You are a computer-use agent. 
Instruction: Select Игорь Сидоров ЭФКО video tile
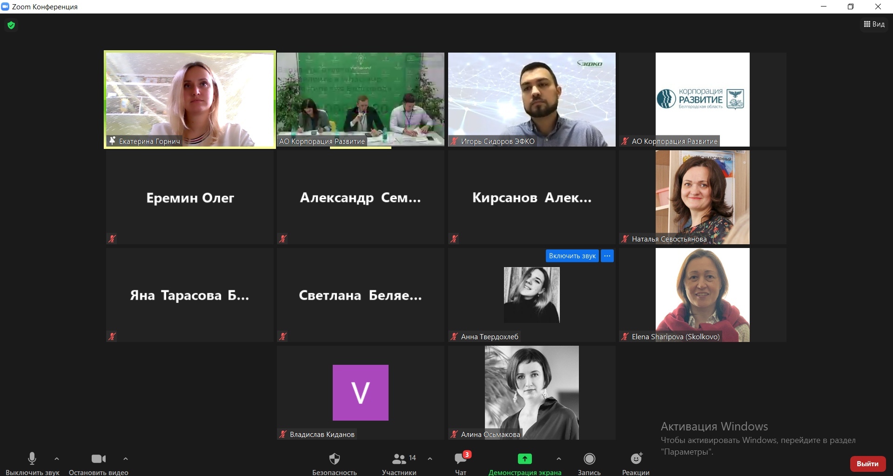[x=532, y=99]
